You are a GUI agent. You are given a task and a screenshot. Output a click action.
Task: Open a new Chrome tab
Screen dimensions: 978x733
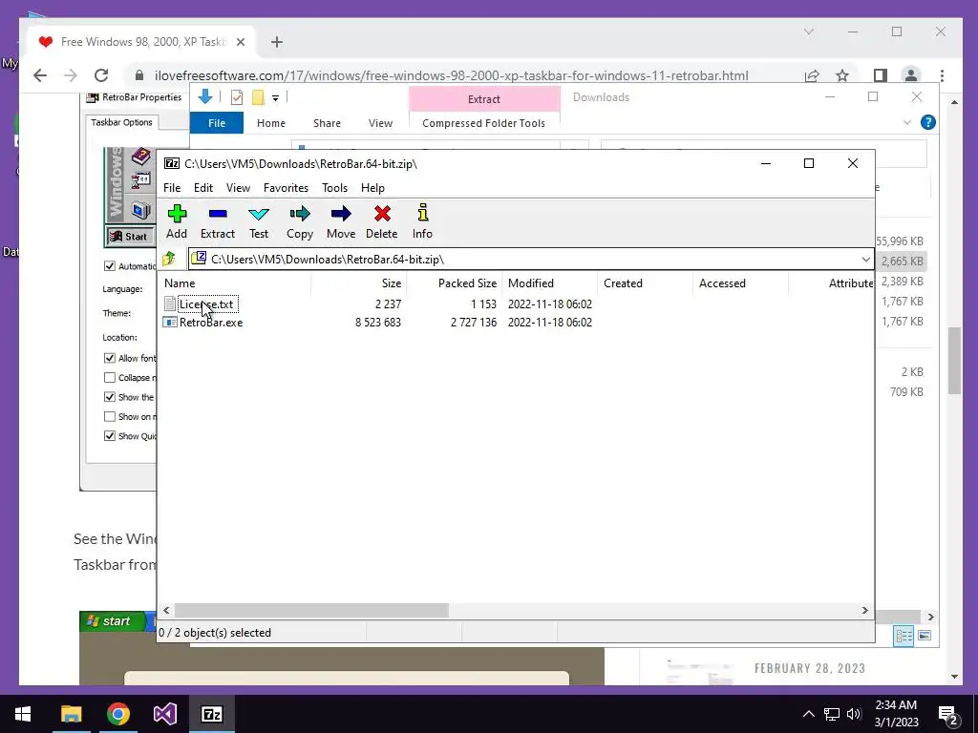click(277, 42)
